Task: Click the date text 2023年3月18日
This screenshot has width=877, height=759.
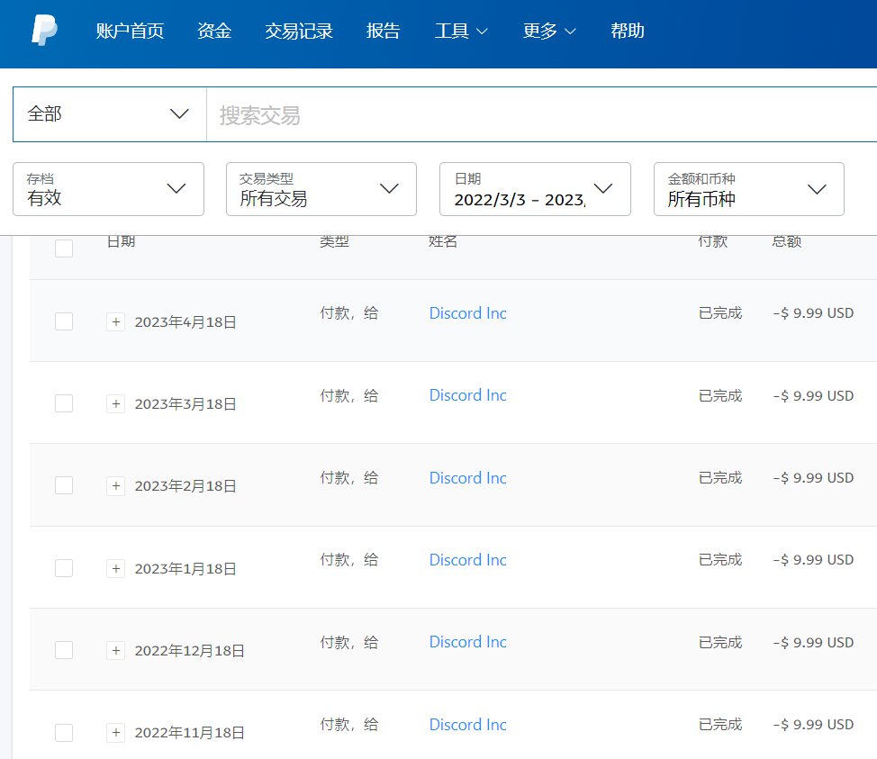Action: [185, 404]
